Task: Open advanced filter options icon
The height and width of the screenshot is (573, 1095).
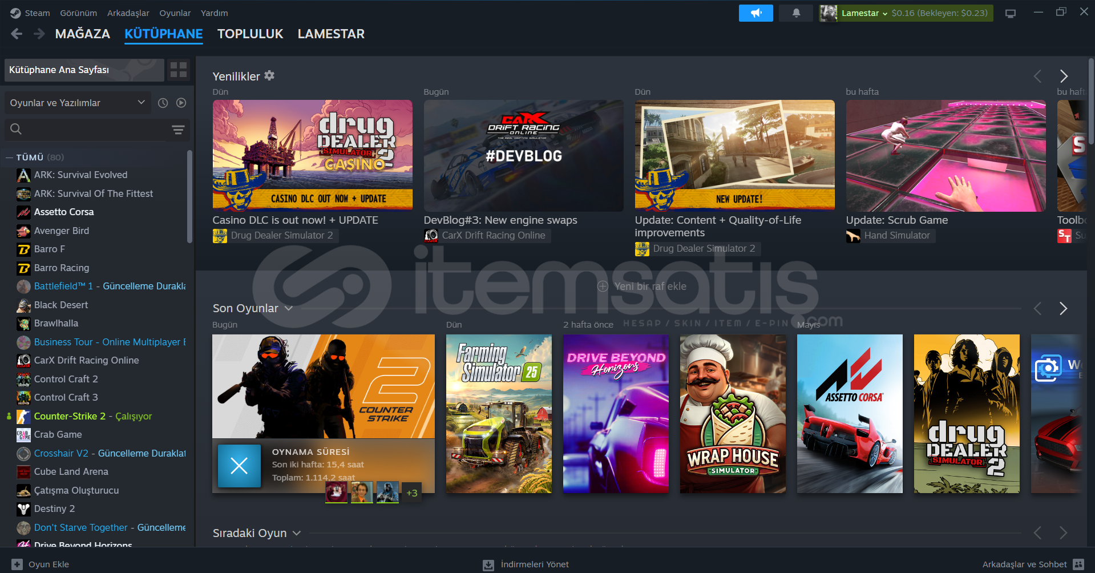Action: 178,130
